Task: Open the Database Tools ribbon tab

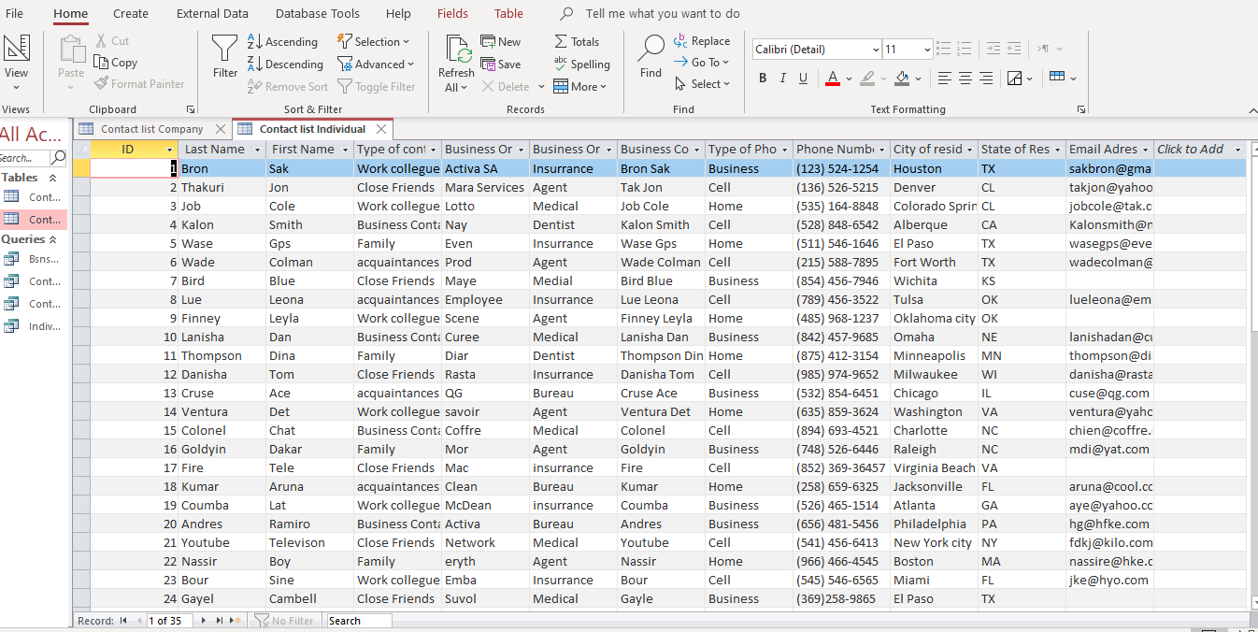Action: coord(318,13)
